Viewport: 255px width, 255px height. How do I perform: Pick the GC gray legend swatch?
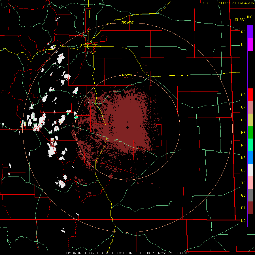(x=250, y=195)
